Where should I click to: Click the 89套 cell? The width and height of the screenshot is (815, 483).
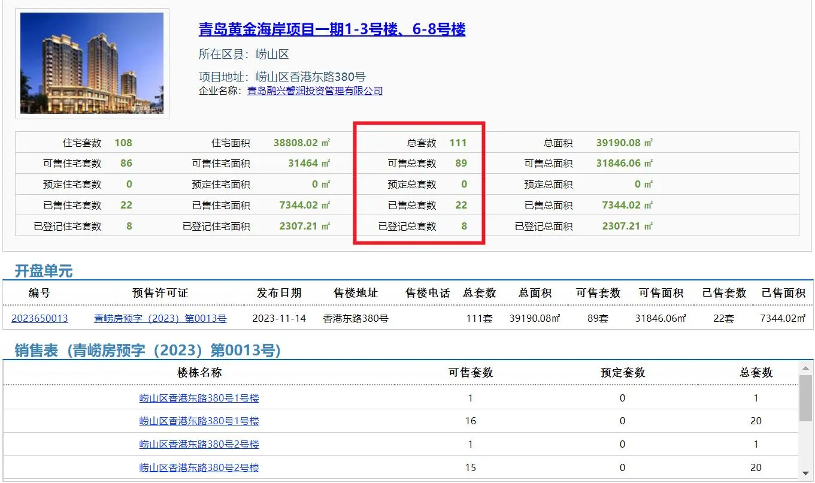tap(598, 318)
